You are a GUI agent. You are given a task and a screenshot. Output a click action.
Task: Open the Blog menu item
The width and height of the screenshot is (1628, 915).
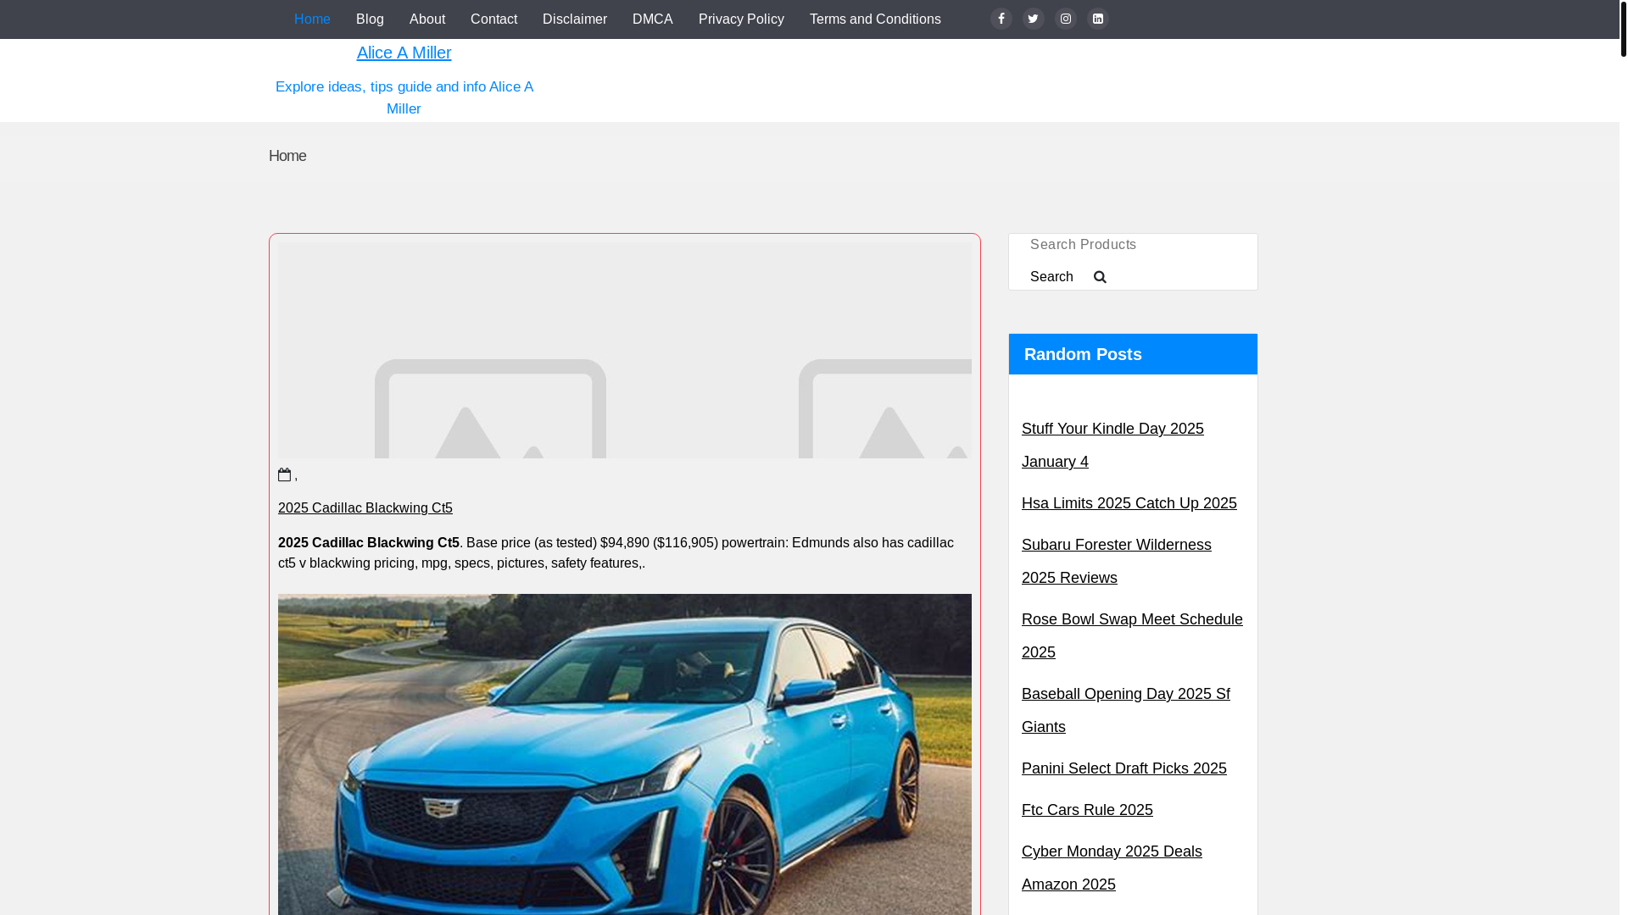370,19
